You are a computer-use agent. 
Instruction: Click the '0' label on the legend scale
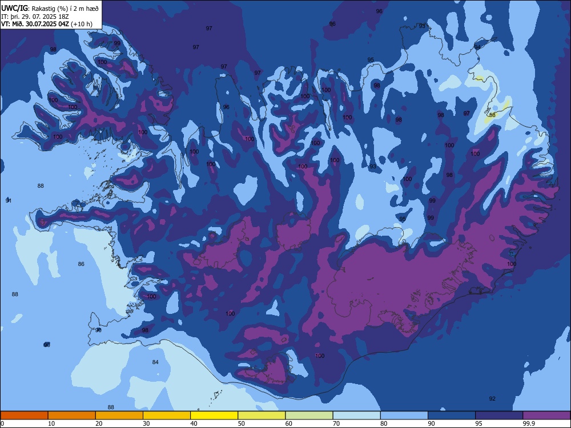point(2,423)
